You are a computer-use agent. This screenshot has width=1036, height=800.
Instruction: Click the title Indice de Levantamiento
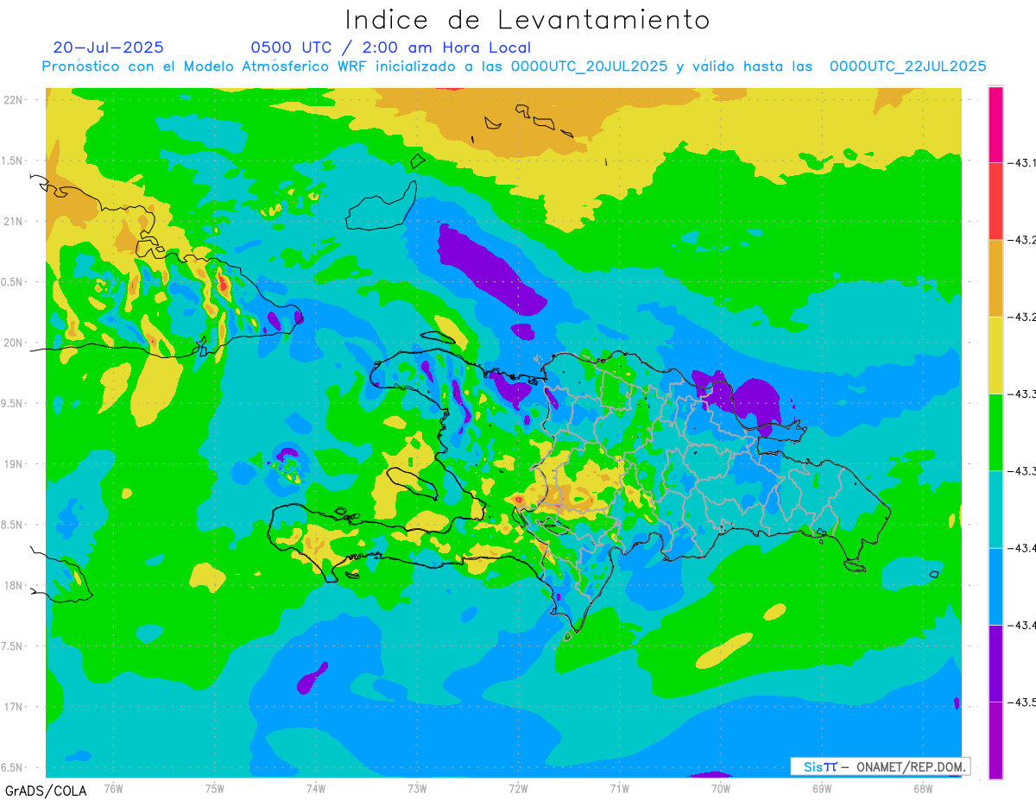pyautogui.click(x=527, y=20)
